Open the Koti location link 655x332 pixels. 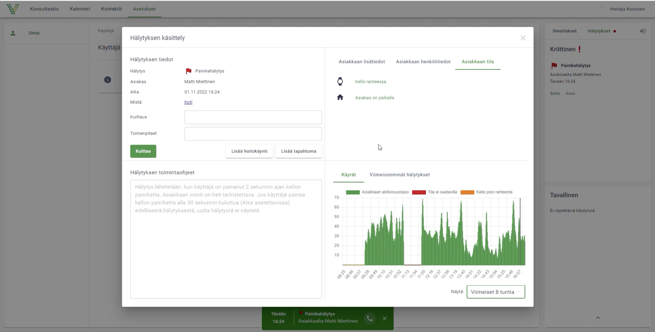[x=188, y=102]
